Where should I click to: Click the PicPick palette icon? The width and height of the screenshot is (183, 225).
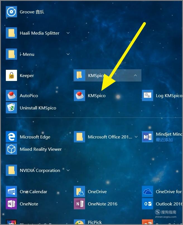[x=80, y=222]
